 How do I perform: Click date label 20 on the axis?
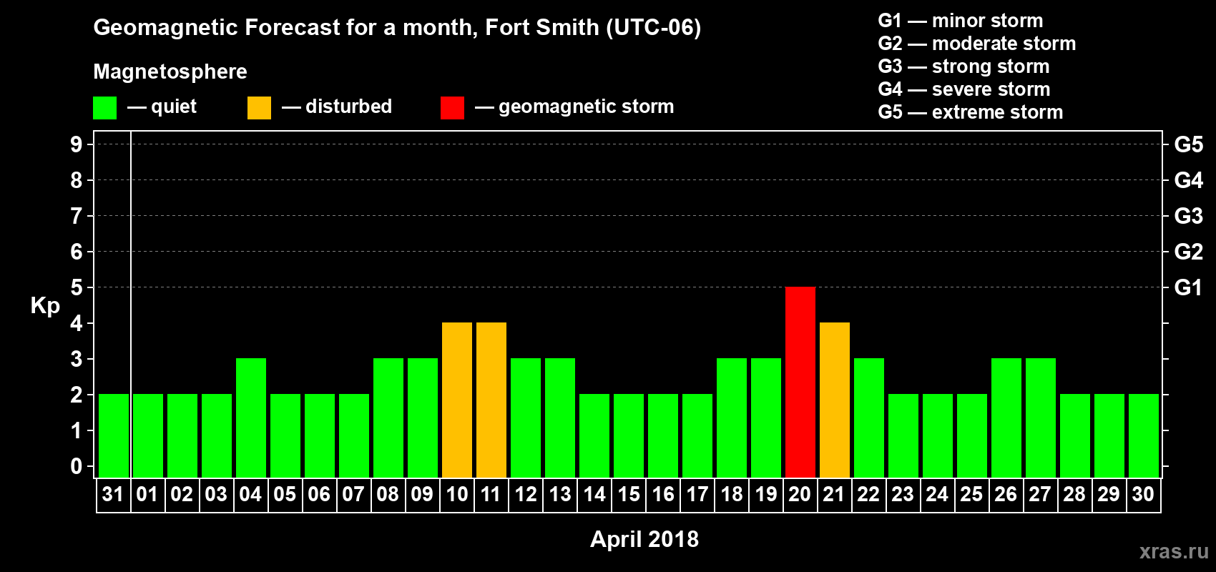(800, 494)
